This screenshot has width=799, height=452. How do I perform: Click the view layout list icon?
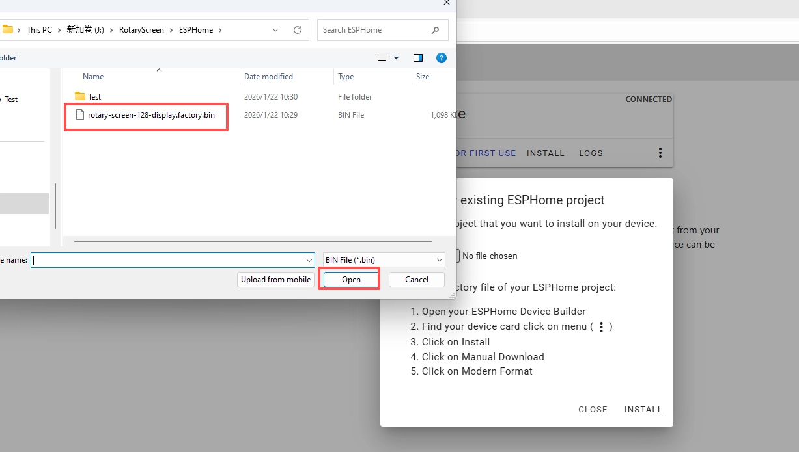click(382, 58)
